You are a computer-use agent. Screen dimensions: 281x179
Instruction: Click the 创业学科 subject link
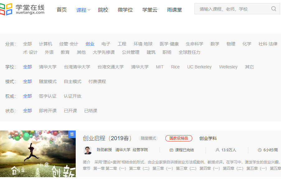[208, 138]
